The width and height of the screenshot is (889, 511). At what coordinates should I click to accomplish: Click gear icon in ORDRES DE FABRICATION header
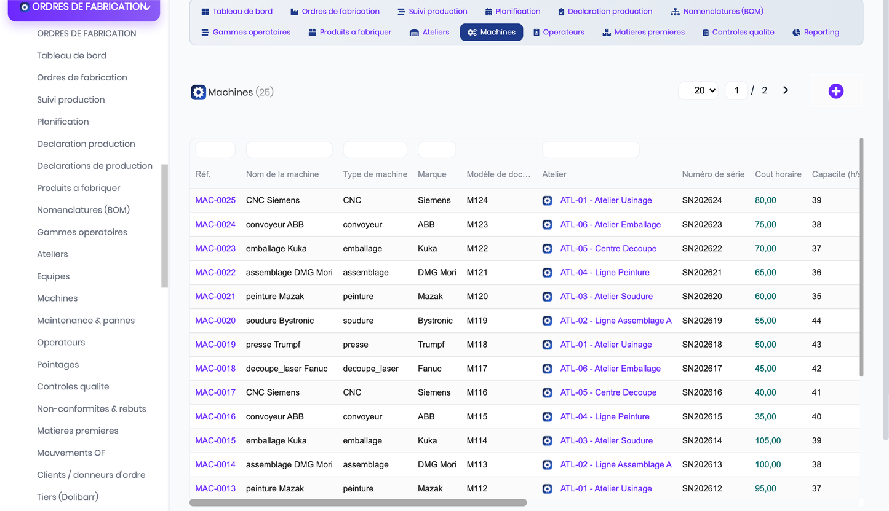pyautogui.click(x=24, y=7)
